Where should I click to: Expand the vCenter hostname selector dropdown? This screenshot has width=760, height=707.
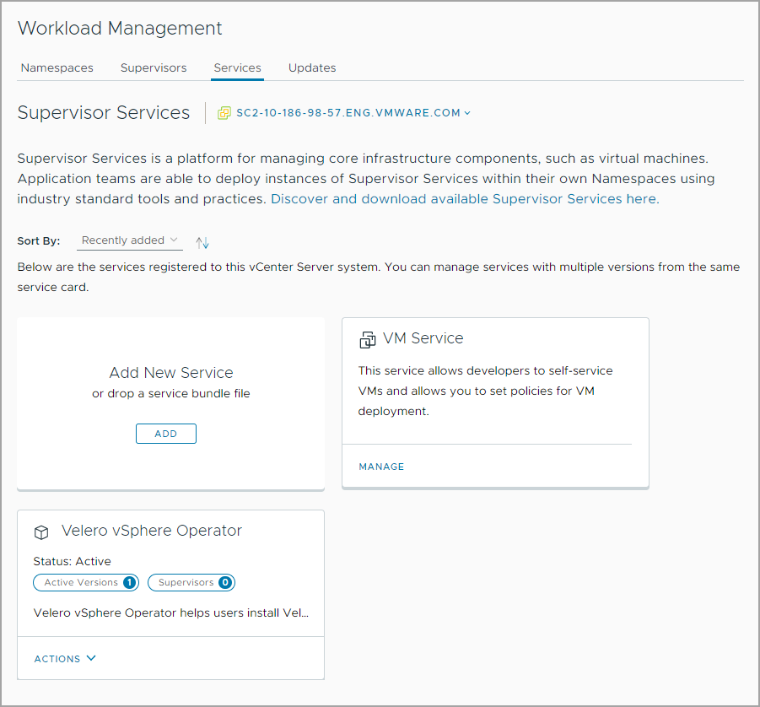click(x=353, y=113)
